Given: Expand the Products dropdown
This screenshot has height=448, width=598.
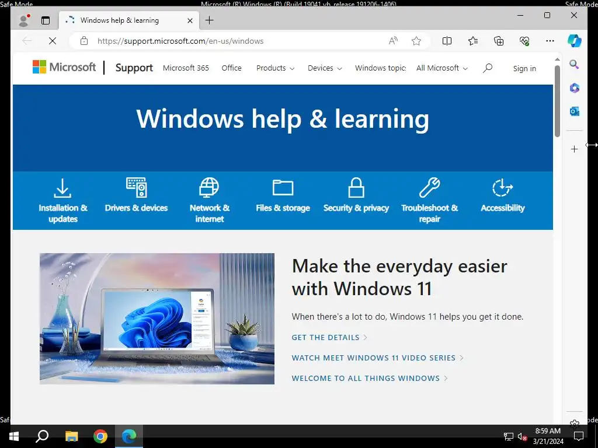Looking at the screenshot, I should point(275,68).
